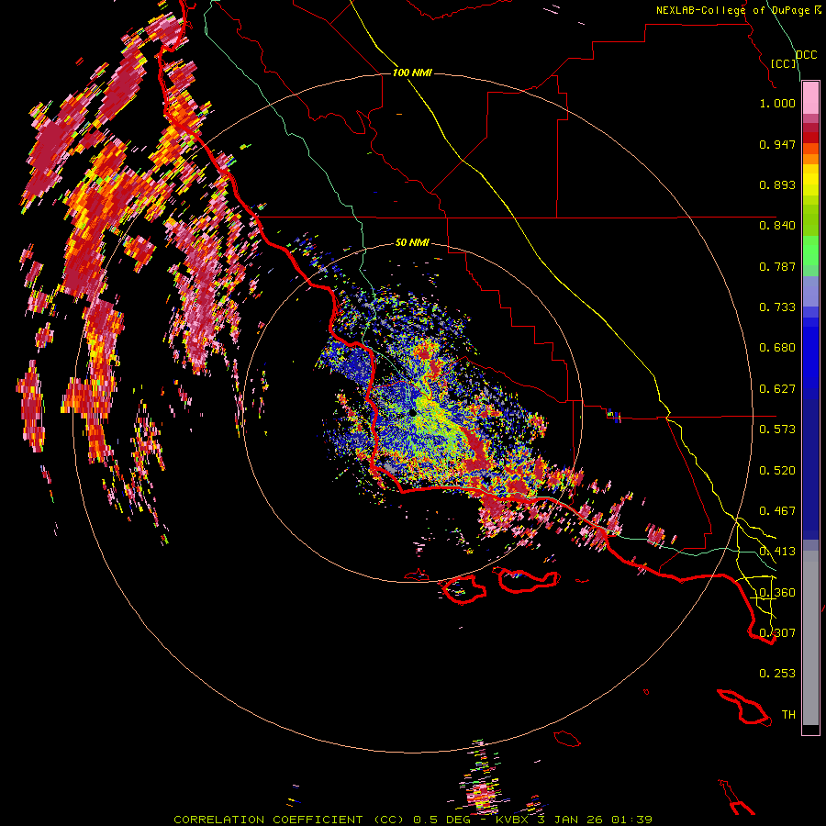Pick the lavender swatch beside 0.733
The height and width of the screenshot is (826, 826).
coord(810,298)
